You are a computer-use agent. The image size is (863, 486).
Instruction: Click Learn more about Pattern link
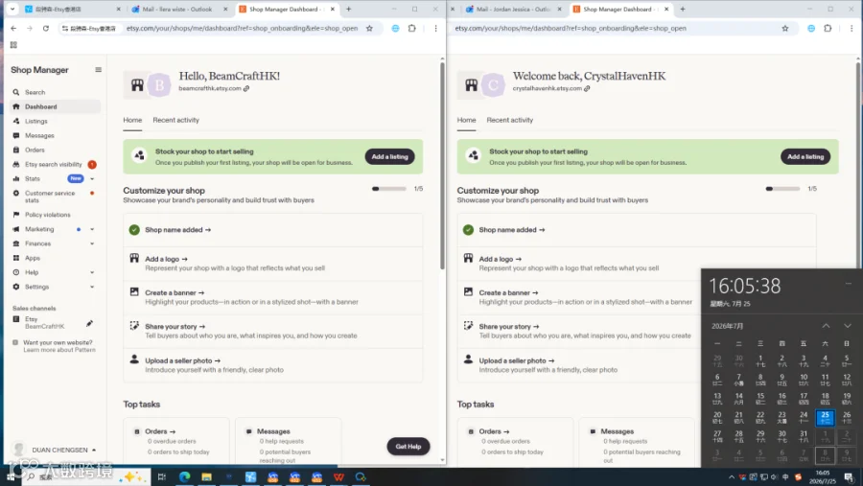pyautogui.click(x=59, y=350)
